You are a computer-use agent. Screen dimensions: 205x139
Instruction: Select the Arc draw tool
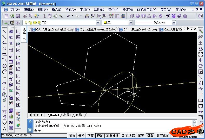[x=4, y=60]
